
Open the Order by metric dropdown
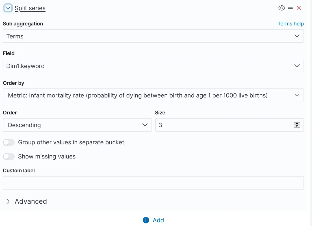pos(153,95)
